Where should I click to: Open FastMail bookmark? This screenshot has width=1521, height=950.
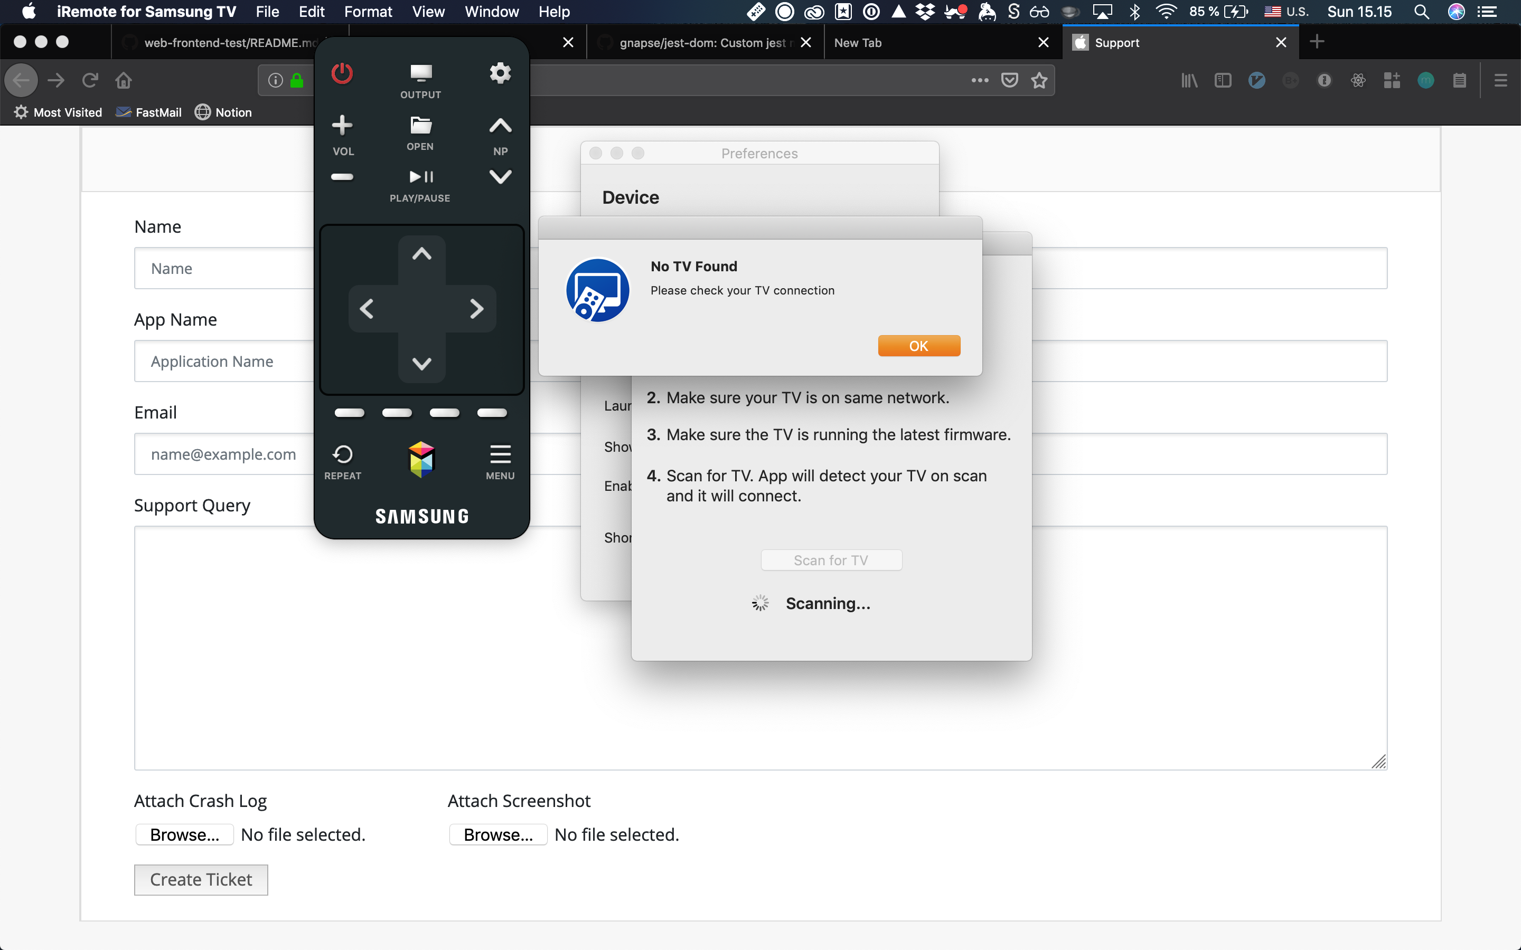tap(149, 112)
